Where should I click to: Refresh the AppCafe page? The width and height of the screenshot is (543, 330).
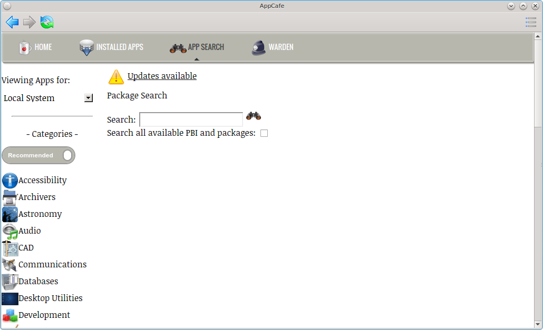point(47,22)
